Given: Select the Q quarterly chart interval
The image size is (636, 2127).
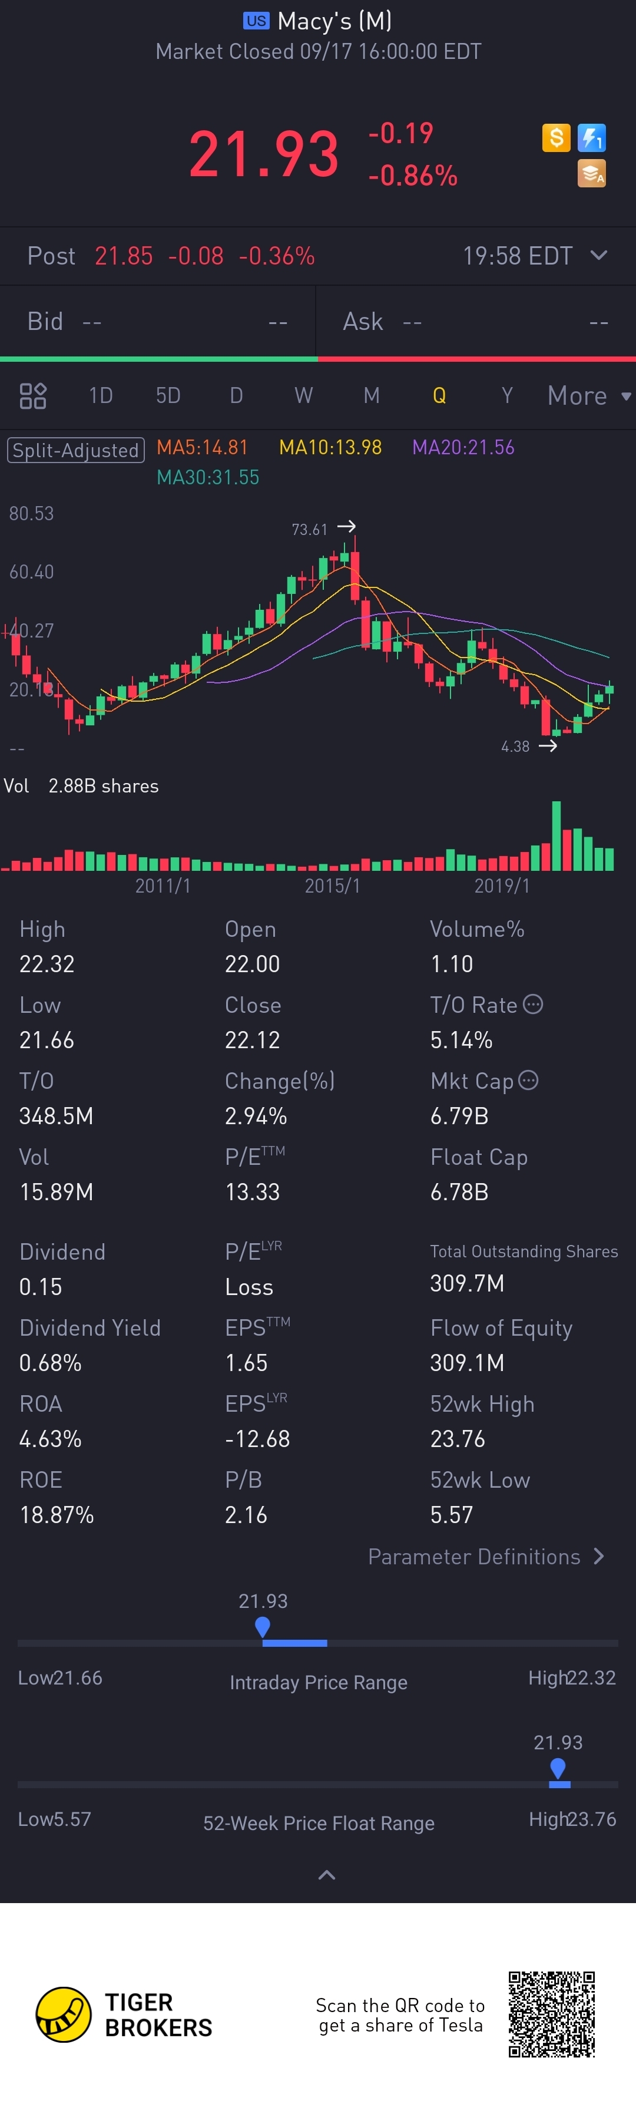Looking at the screenshot, I should click(x=439, y=395).
